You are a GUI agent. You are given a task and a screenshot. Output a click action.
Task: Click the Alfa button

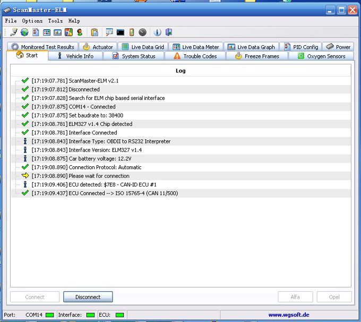295,297
